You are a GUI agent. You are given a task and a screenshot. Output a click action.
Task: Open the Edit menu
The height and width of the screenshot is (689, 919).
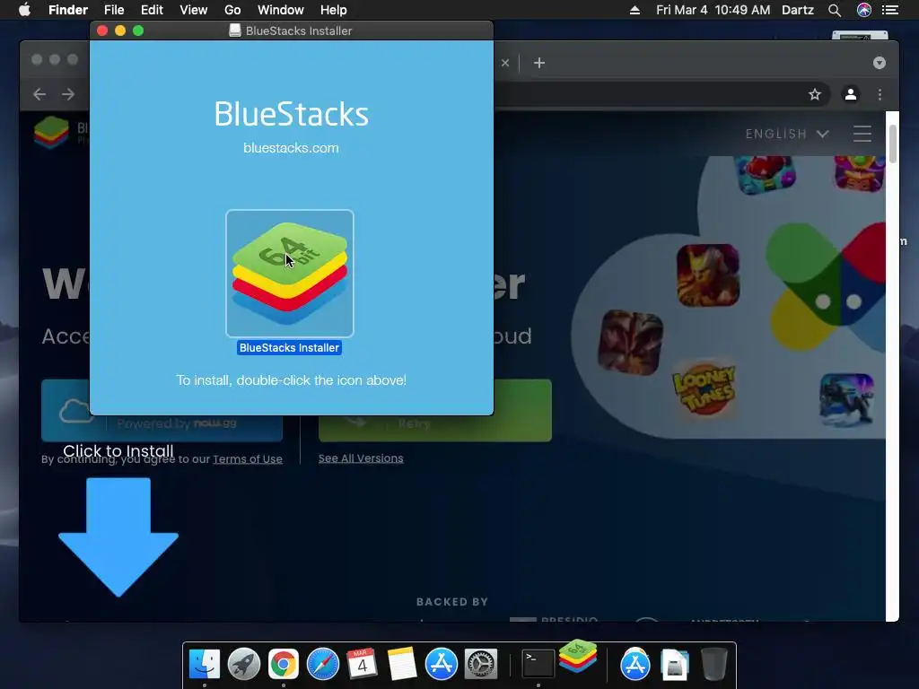point(152,10)
